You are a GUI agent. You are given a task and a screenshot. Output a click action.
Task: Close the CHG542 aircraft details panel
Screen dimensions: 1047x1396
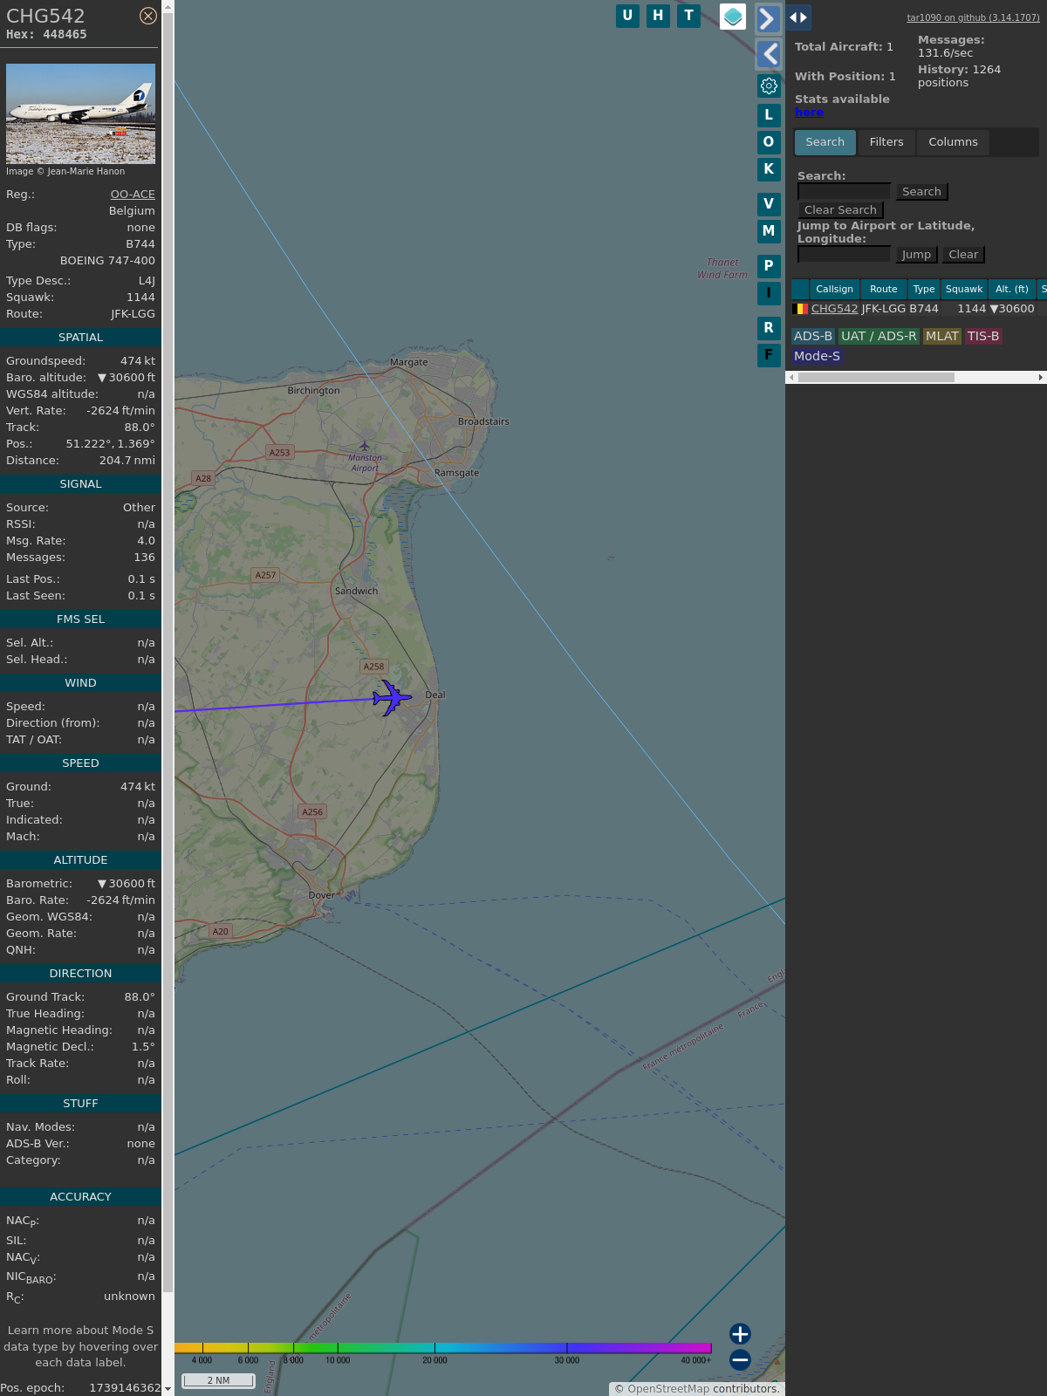click(x=148, y=16)
